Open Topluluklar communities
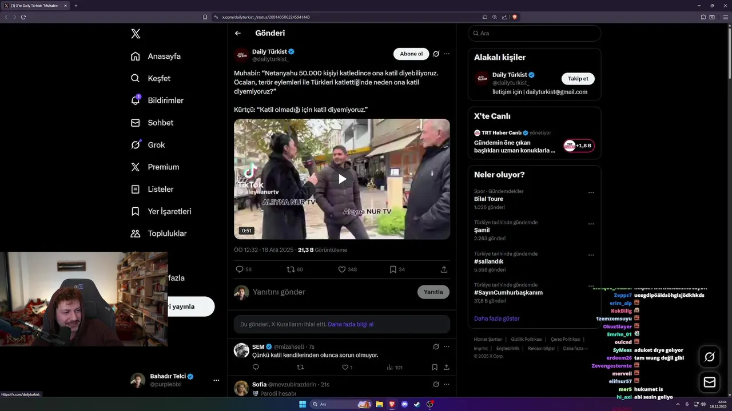This screenshot has height=411, width=732. (158, 233)
